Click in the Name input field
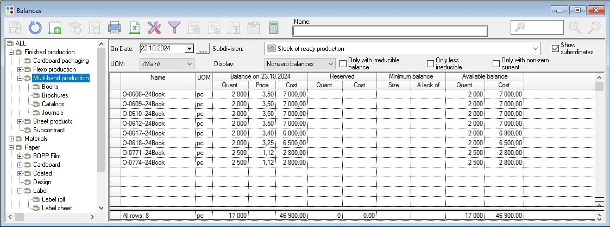Screen dimensions: 610x227 [x=389, y=31]
